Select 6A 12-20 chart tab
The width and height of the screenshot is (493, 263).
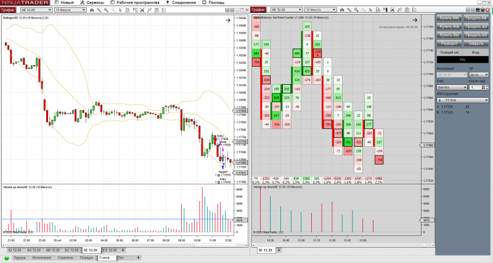tap(34, 250)
